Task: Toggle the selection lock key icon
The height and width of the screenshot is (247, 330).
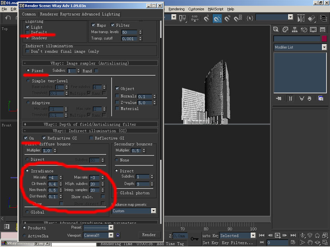Action: [x=194, y=238]
